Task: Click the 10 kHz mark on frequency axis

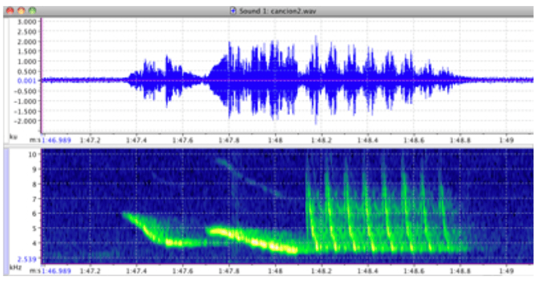Action: click(x=31, y=154)
